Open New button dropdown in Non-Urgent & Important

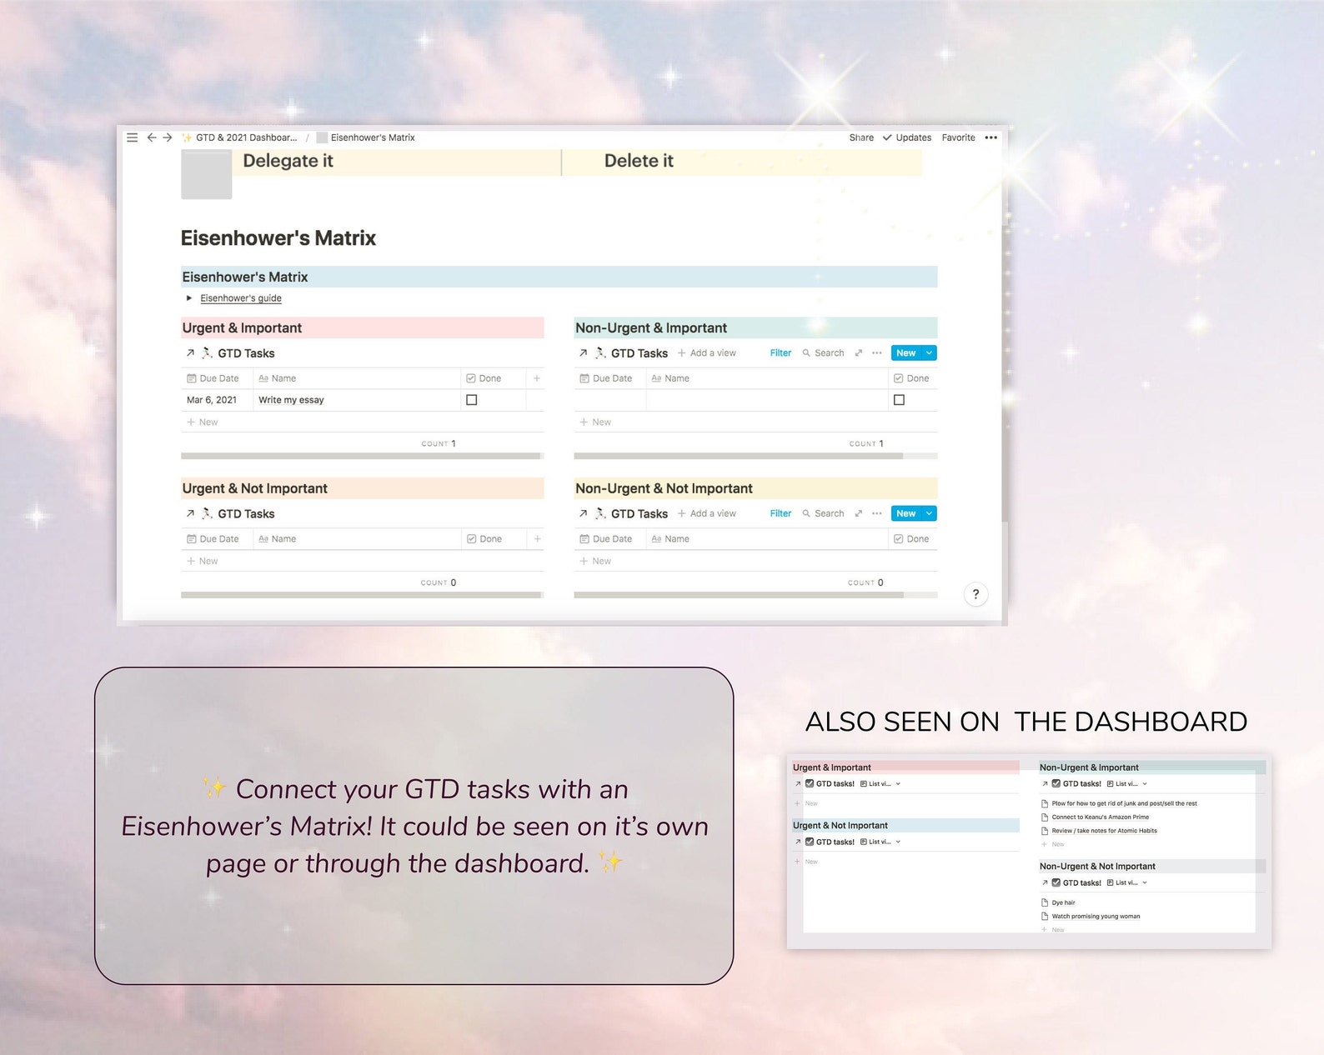pos(929,353)
